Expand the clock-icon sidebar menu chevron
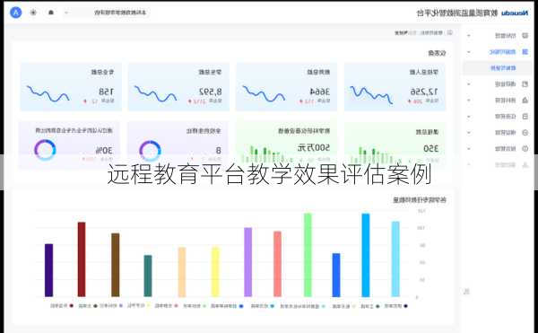 (x=469, y=133)
